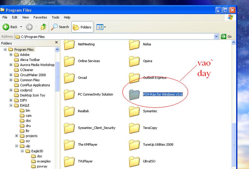The height and width of the screenshot is (169, 249).
Task: Expand the projects tree node
Action: pyautogui.click(x=16, y=135)
